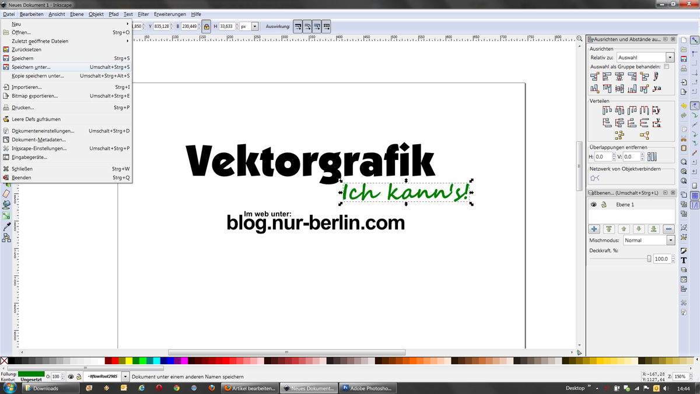Toggle second Auswirkung rounded corners button
Image resolution: width=700 pixels, height=394 pixels.
pyautogui.click(x=307, y=26)
